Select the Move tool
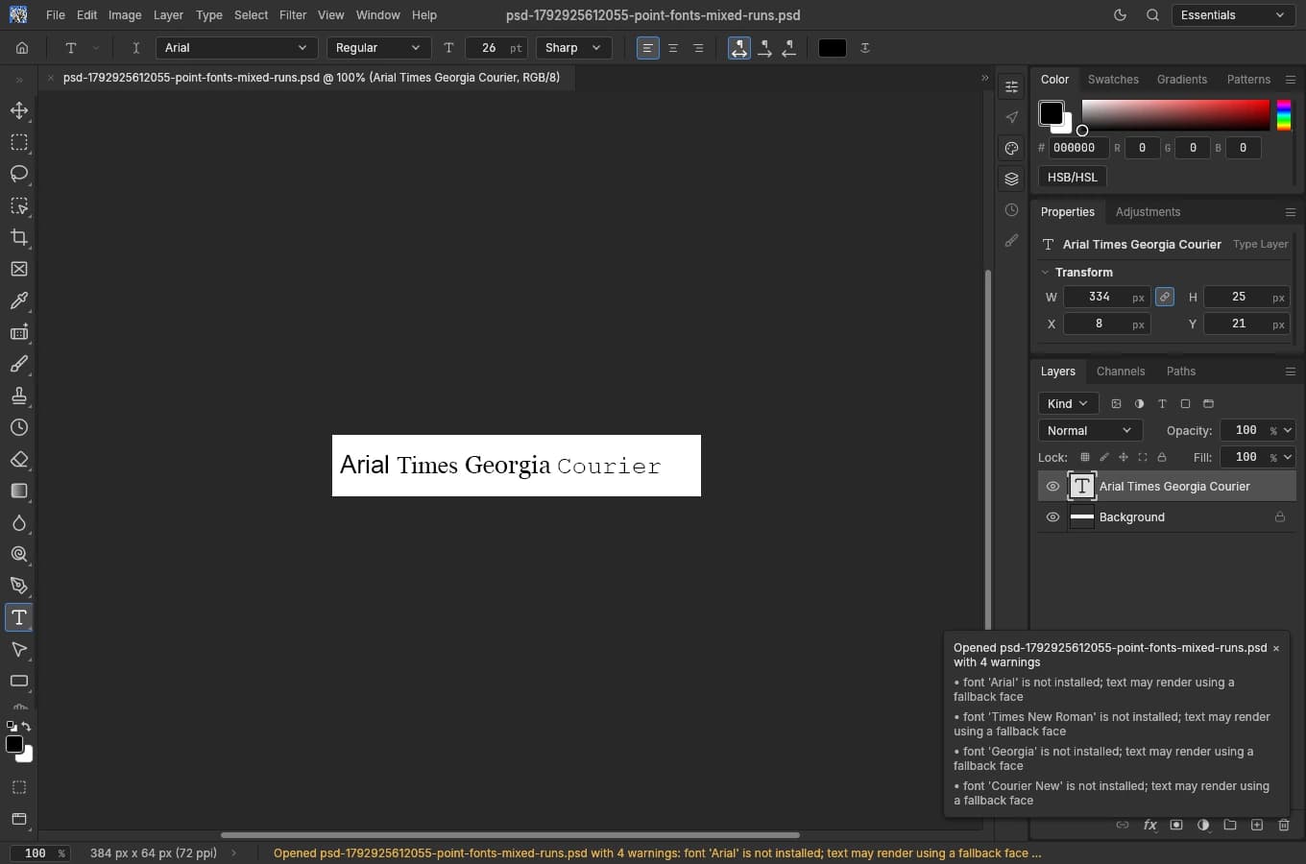The width and height of the screenshot is (1306, 864). [x=19, y=110]
